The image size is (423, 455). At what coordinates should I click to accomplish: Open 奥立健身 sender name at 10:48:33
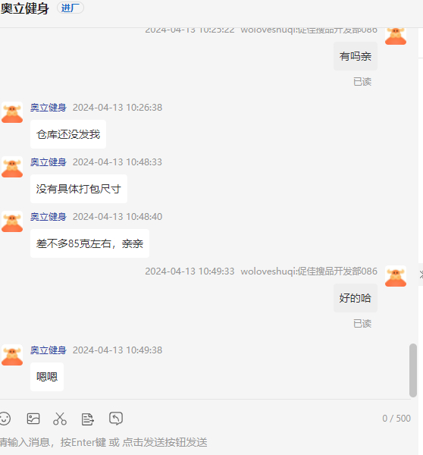coord(49,162)
